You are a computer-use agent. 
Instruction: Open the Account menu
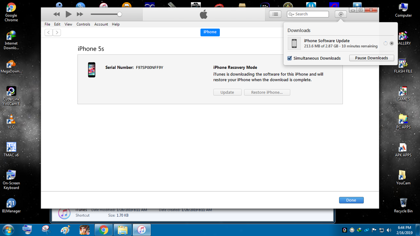pyautogui.click(x=101, y=24)
